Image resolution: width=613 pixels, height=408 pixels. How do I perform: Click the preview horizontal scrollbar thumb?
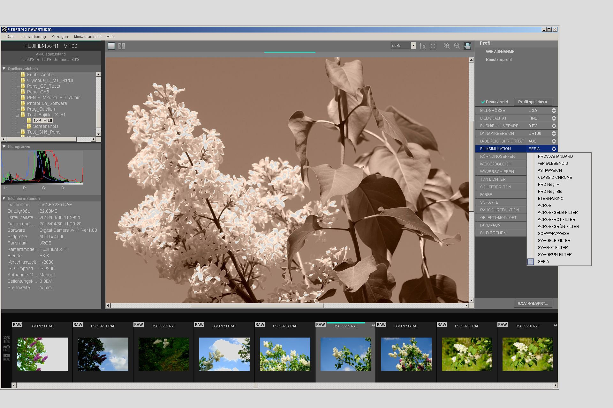pyautogui.click(x=257, y=306)
